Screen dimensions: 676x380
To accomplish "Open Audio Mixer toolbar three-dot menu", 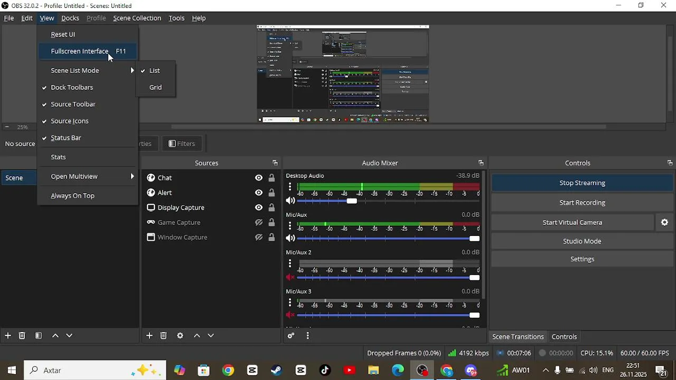I will coord(308,336).
